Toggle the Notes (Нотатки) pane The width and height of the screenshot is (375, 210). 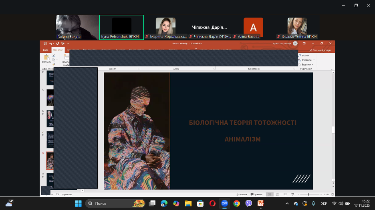coord(242,194)
